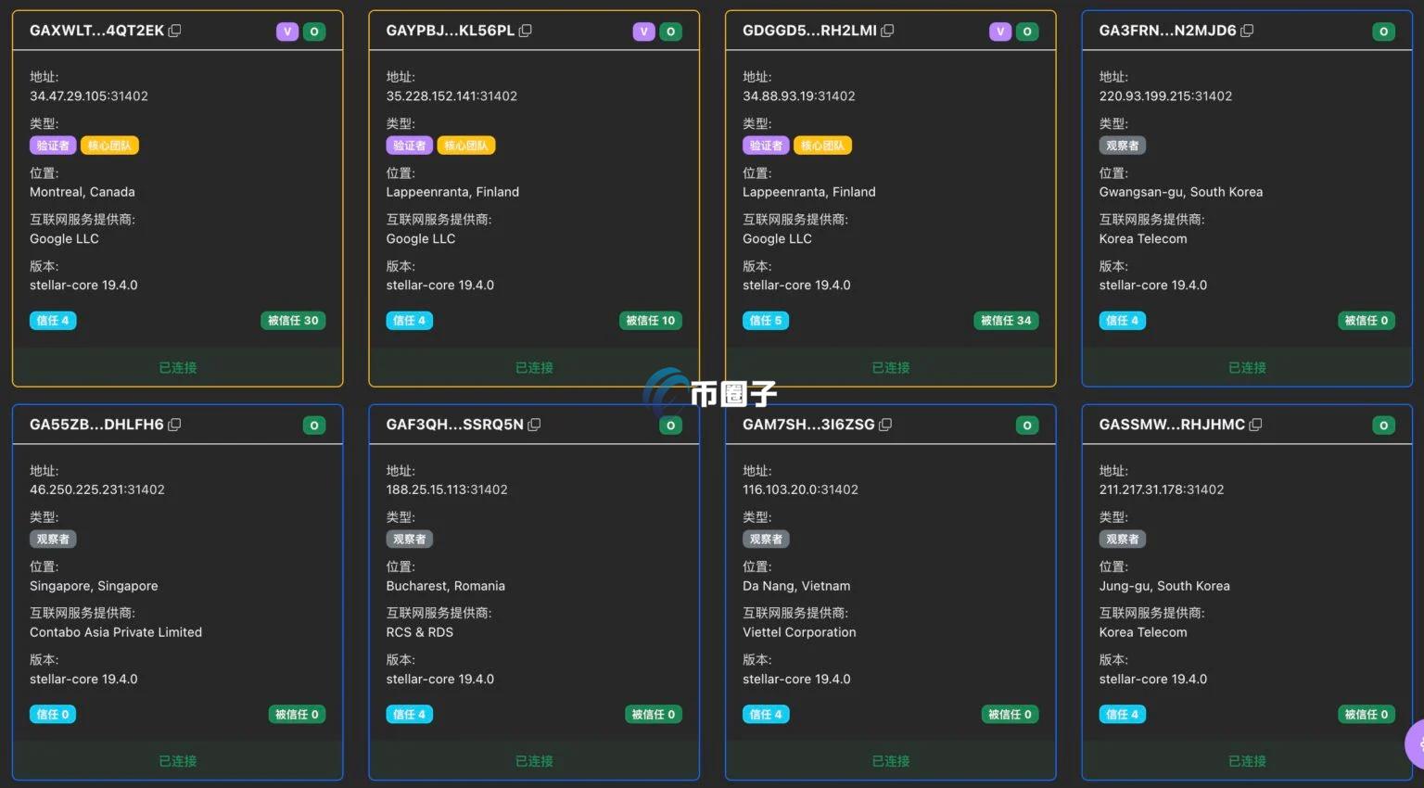Click 信任 4 badge on GAXWLT card
This screenshot has width=1424, height=788.
tap(53, 321)
